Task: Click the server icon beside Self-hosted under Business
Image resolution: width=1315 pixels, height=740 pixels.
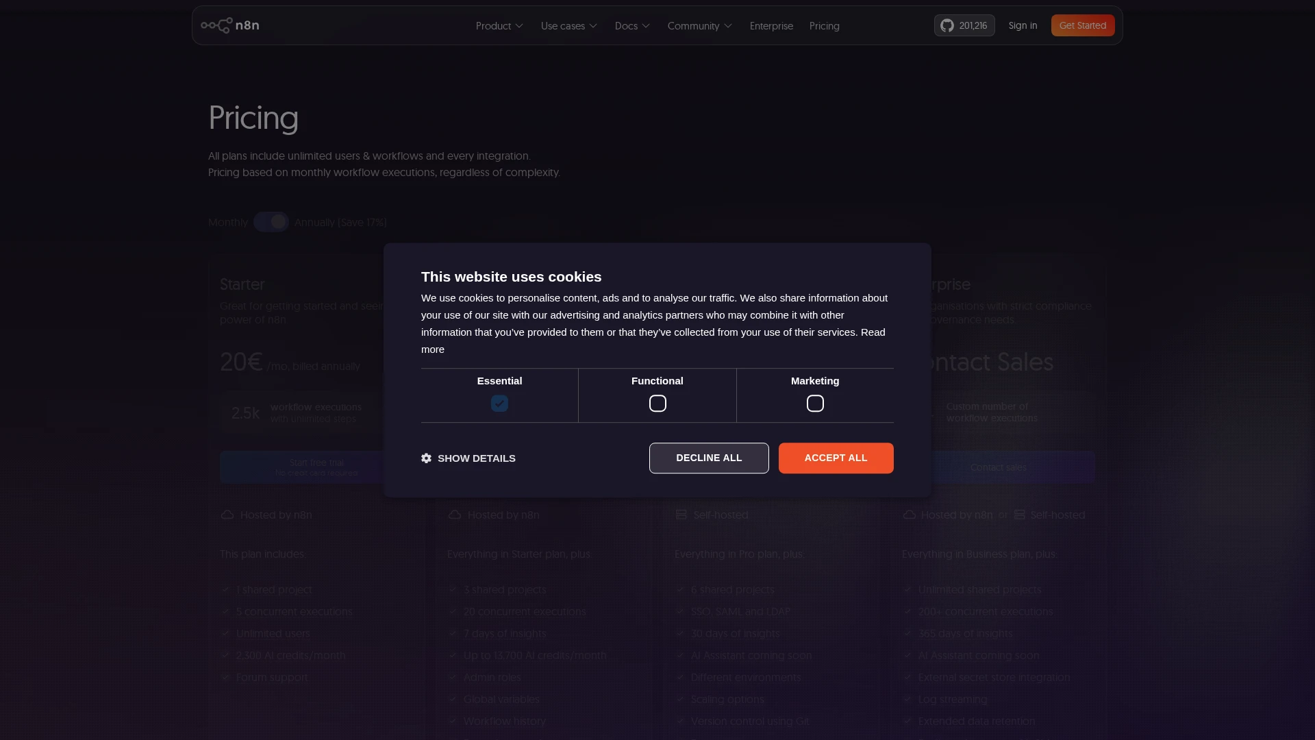Action: point(681,515)
